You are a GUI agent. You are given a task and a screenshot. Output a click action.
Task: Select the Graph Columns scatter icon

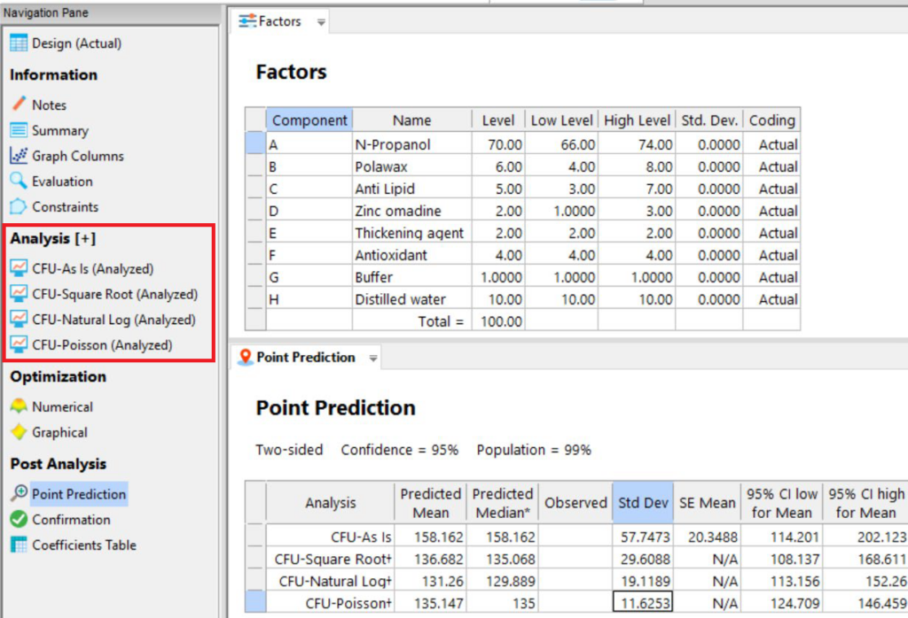click(x=19, y=156)
